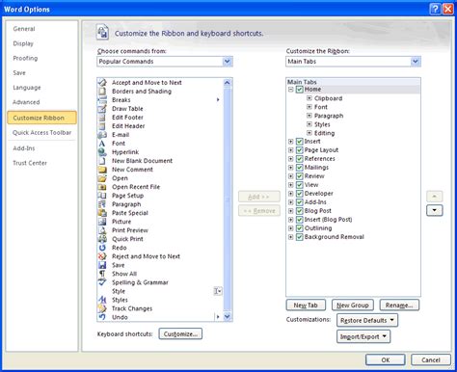Click the Edit Footer icon
457x372 pixels.
[x=102, y=118]
